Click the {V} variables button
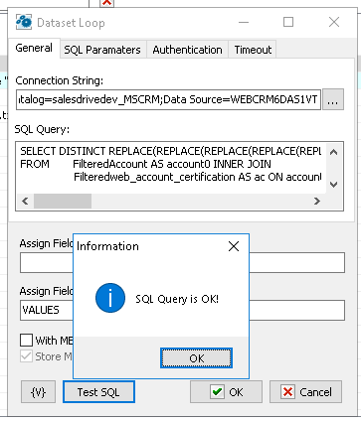Image resolution: width=361 pixels, height=421 pixels. point(38,392)
